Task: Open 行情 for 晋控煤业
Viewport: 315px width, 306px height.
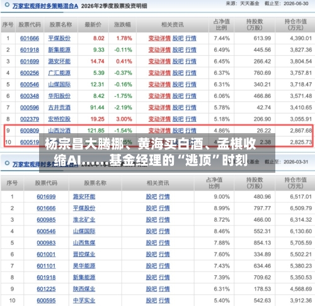Action: tap(164, 254)
